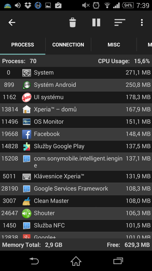The width and height of the screenshot is (152, 271).
Task: Pause process monitoring with the pause icon
Action: coord(96,22)
